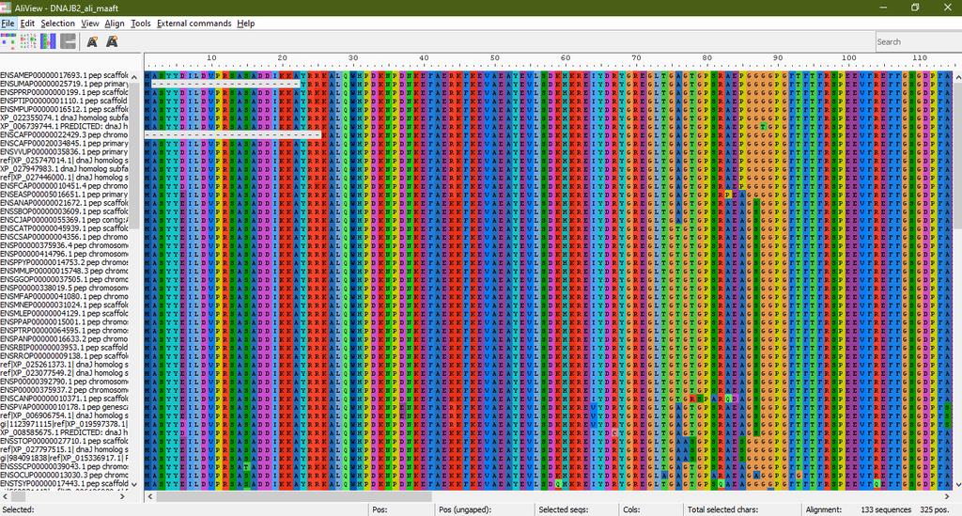The height and width of the screenshot is (516, 962).
Task: Select sequence ENSRBIP00000003953.1
Action: pos(65,347)
